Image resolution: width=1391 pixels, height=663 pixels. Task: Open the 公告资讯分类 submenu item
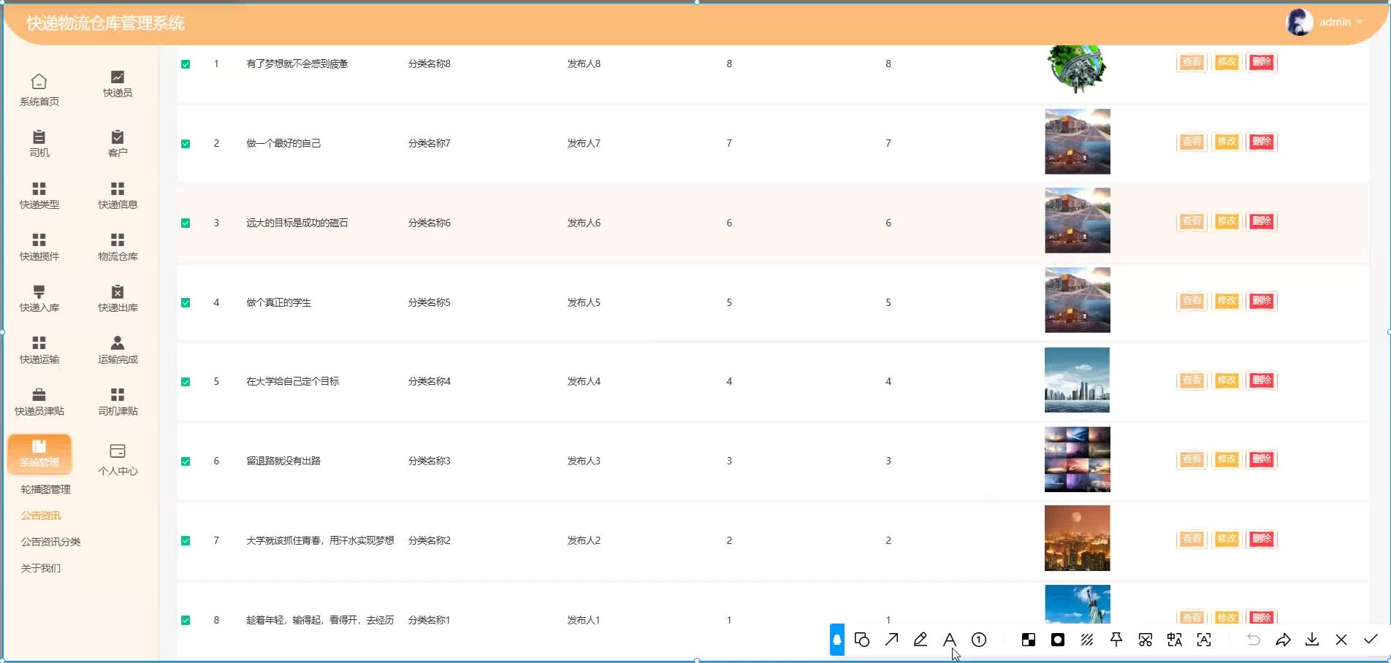tap(51, 542)
